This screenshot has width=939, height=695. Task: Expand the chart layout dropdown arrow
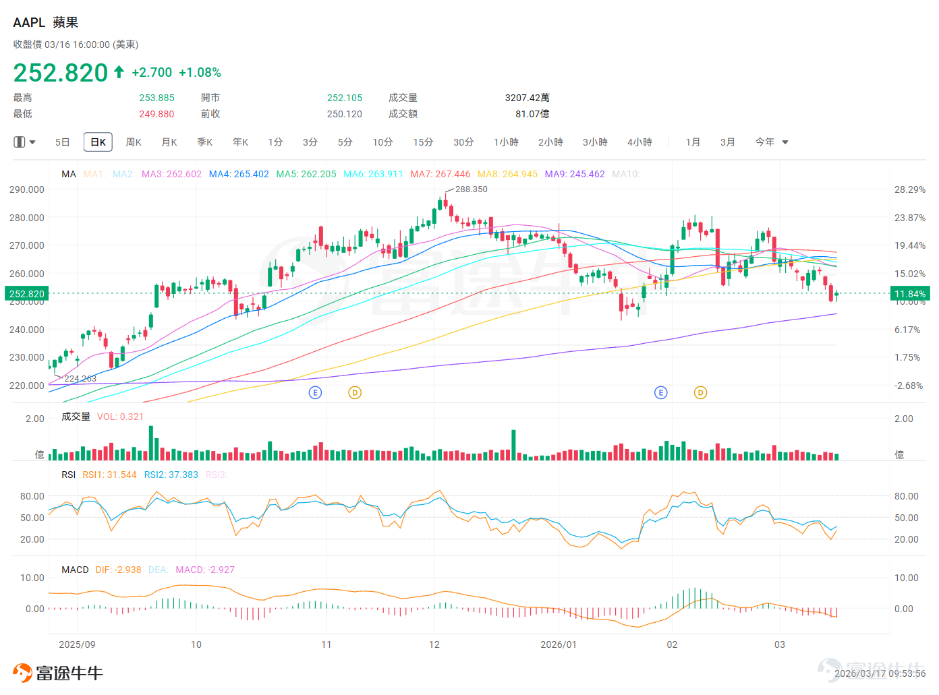click(32, 142)
